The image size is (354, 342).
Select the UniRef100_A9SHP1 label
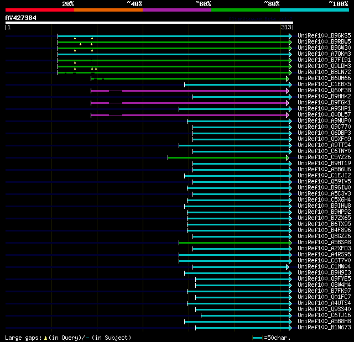tap(324, 109)
